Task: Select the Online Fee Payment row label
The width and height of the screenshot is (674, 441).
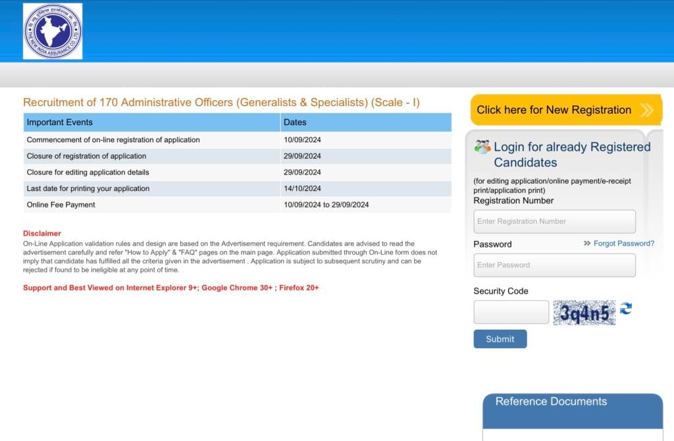Action: point(61,205)
